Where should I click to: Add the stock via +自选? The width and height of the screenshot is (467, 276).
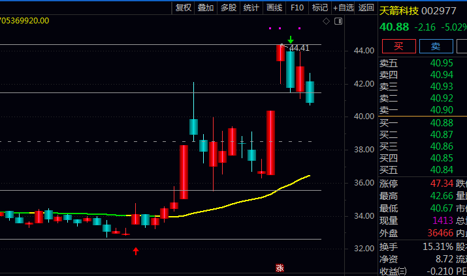click(x=343, y=7)
